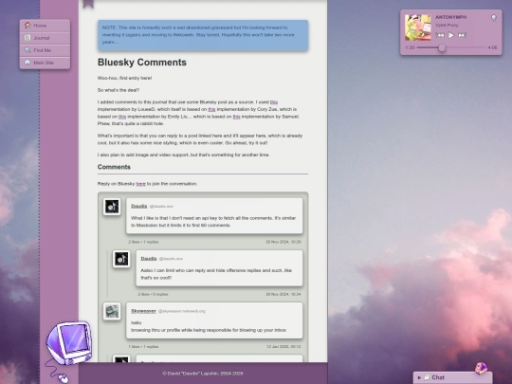Click the 4:06 track duration label
This screenshot has width=512, height=384.
[492, 47]
